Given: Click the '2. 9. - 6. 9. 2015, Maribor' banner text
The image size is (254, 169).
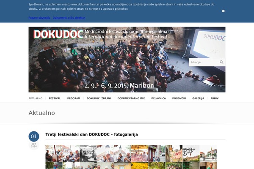Looking at the screenshot, I should (119, 85).
